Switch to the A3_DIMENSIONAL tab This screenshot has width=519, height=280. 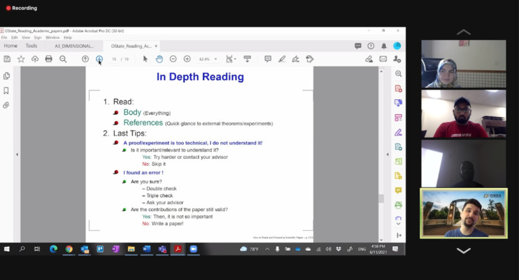pos(74,46)
